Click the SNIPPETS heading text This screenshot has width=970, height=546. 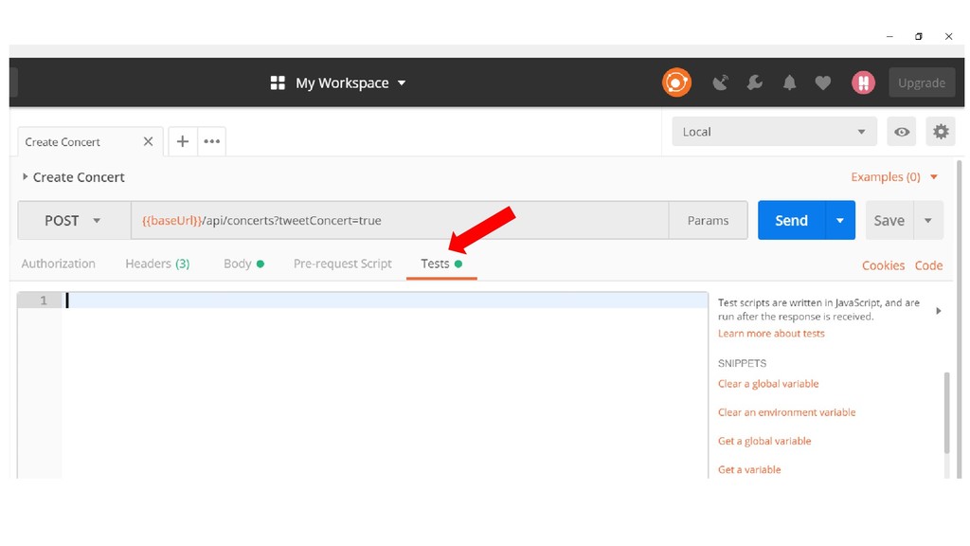pos(742,363)
